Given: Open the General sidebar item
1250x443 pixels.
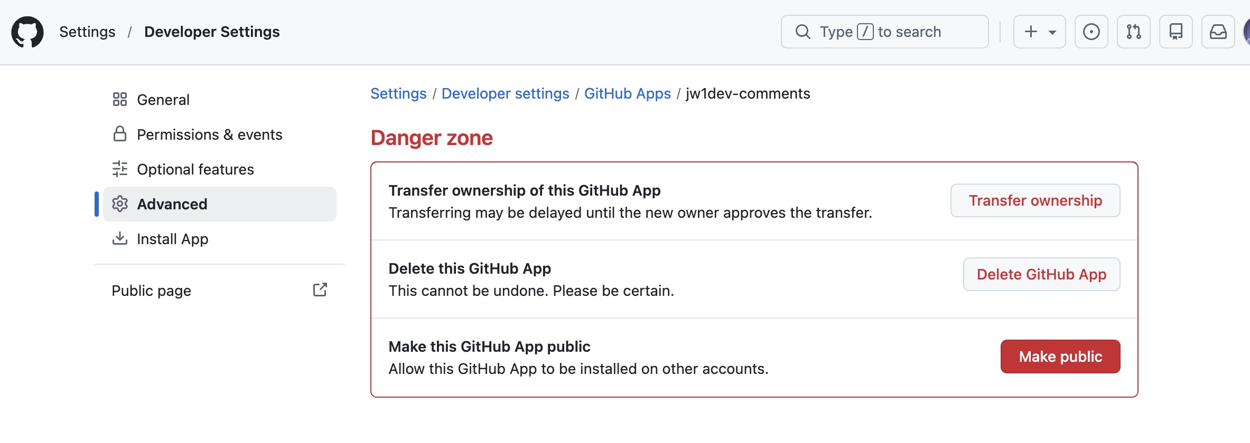Looking at the screenshot, I should coord(163,100).
